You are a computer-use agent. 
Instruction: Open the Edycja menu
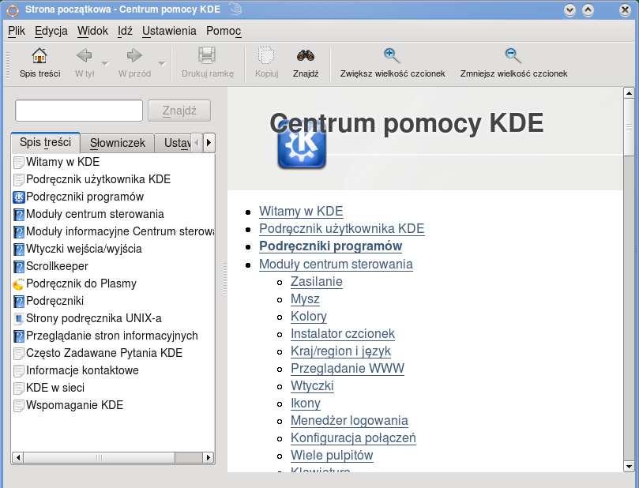[51, 31]
